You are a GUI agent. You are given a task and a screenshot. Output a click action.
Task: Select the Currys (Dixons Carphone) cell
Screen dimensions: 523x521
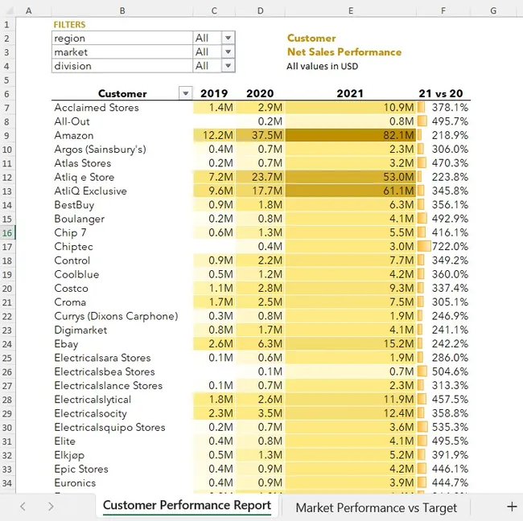(122, 316)
